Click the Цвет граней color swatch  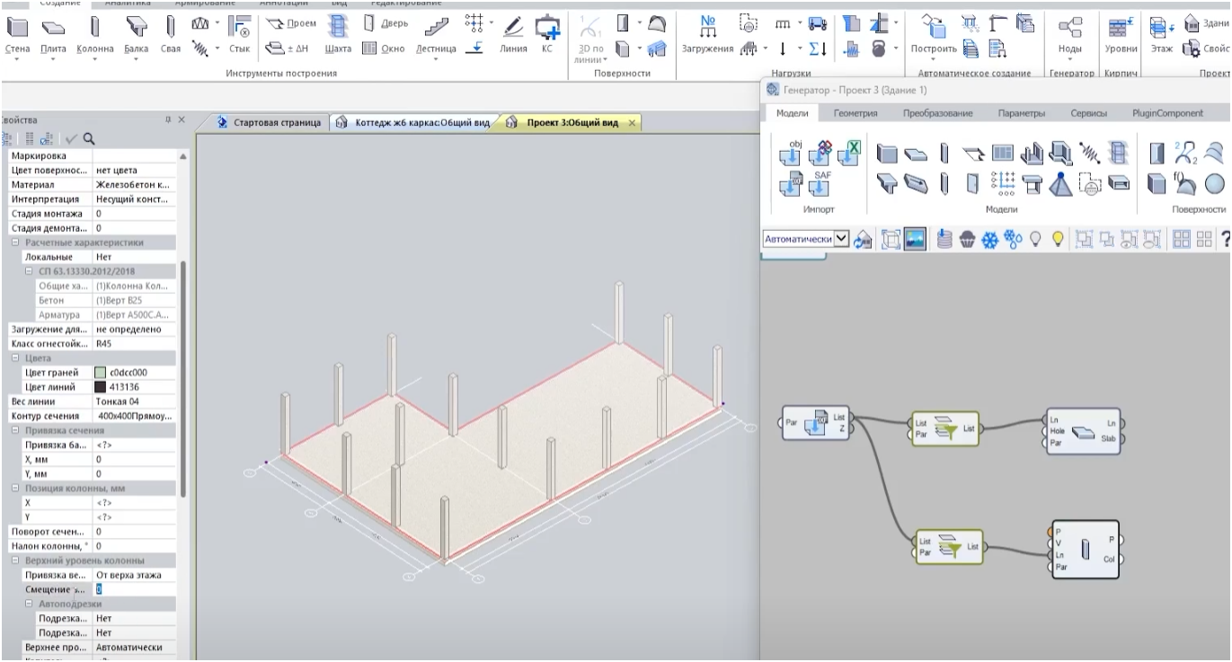click(x=100, y=373)
